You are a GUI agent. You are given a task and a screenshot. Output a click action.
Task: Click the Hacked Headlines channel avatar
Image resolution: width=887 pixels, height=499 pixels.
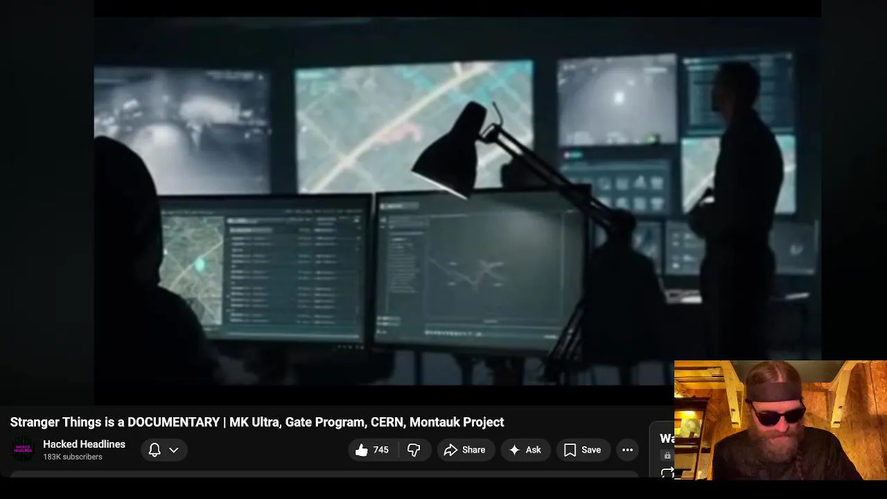point(23,450)
